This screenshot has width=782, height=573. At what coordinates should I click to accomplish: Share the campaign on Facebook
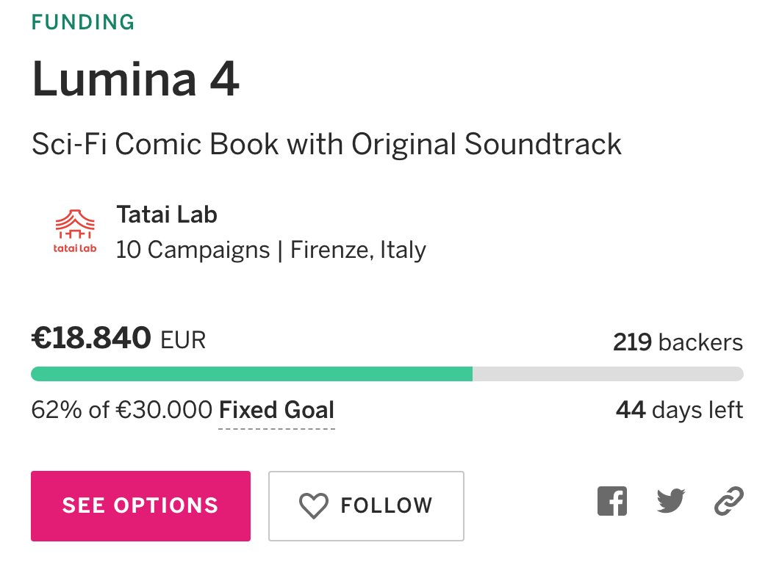pos(612,502)
